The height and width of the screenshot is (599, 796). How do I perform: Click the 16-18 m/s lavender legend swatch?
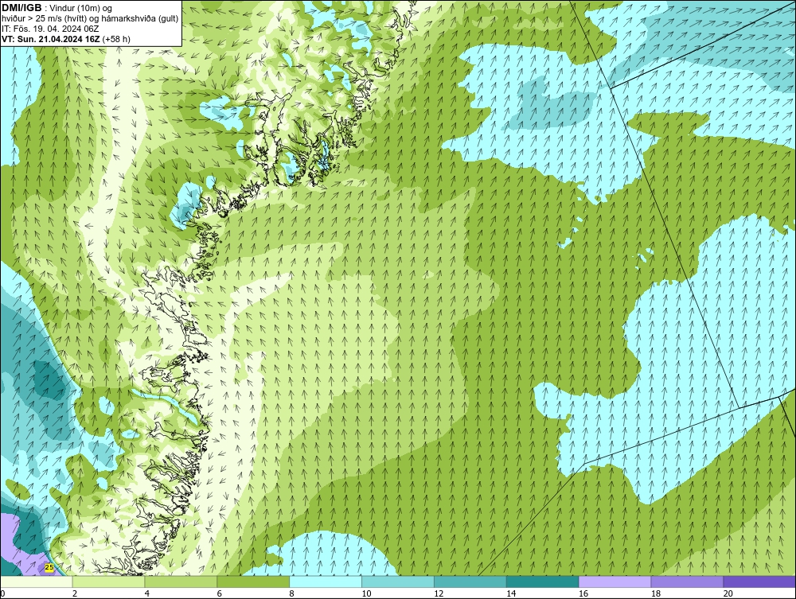(x=615, y=581)
